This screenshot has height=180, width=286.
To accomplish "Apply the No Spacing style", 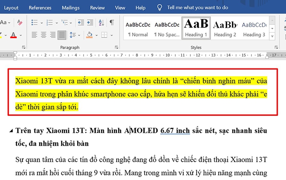I will pos(167,28).
